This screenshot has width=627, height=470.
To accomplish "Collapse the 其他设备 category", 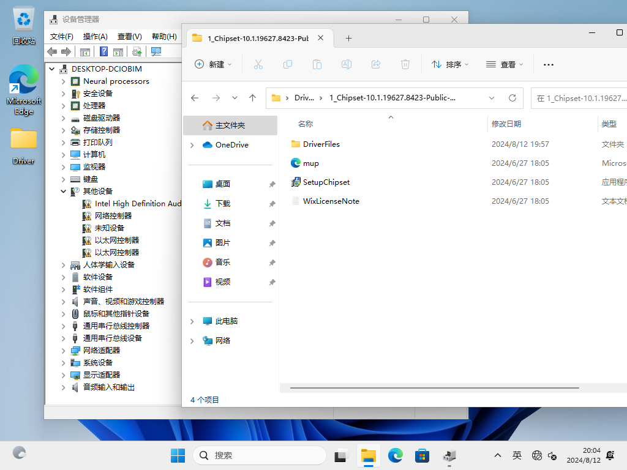I will [x=64, y=192].
